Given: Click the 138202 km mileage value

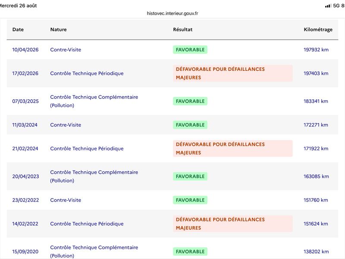Looking at the screenshot, I should pyautogui.click(x=316, y=252).
